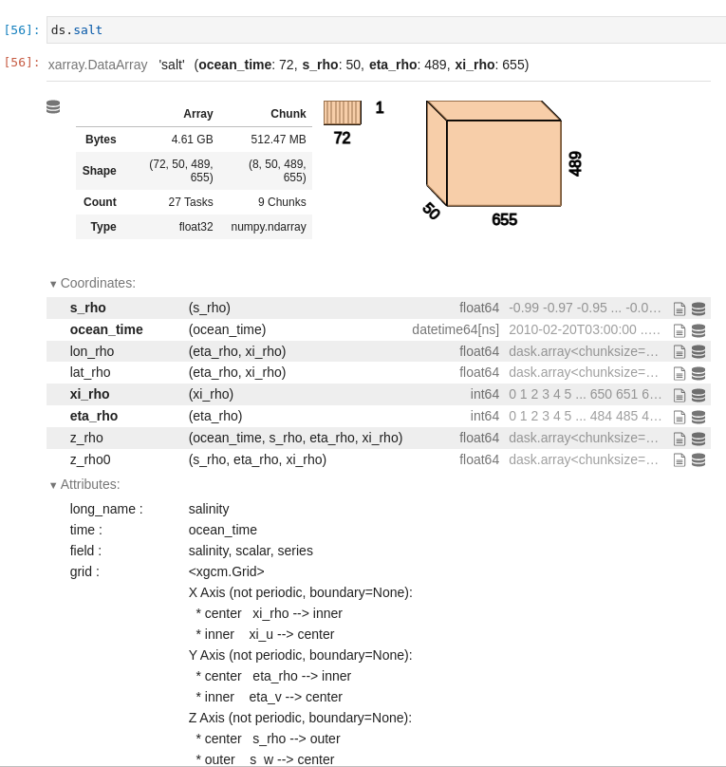Click the 'salt' array name in header
This screenshot has width=726, height=767.
[x=172, y=65]
